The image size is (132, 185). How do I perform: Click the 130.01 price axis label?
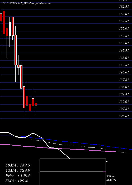(124, 102)
